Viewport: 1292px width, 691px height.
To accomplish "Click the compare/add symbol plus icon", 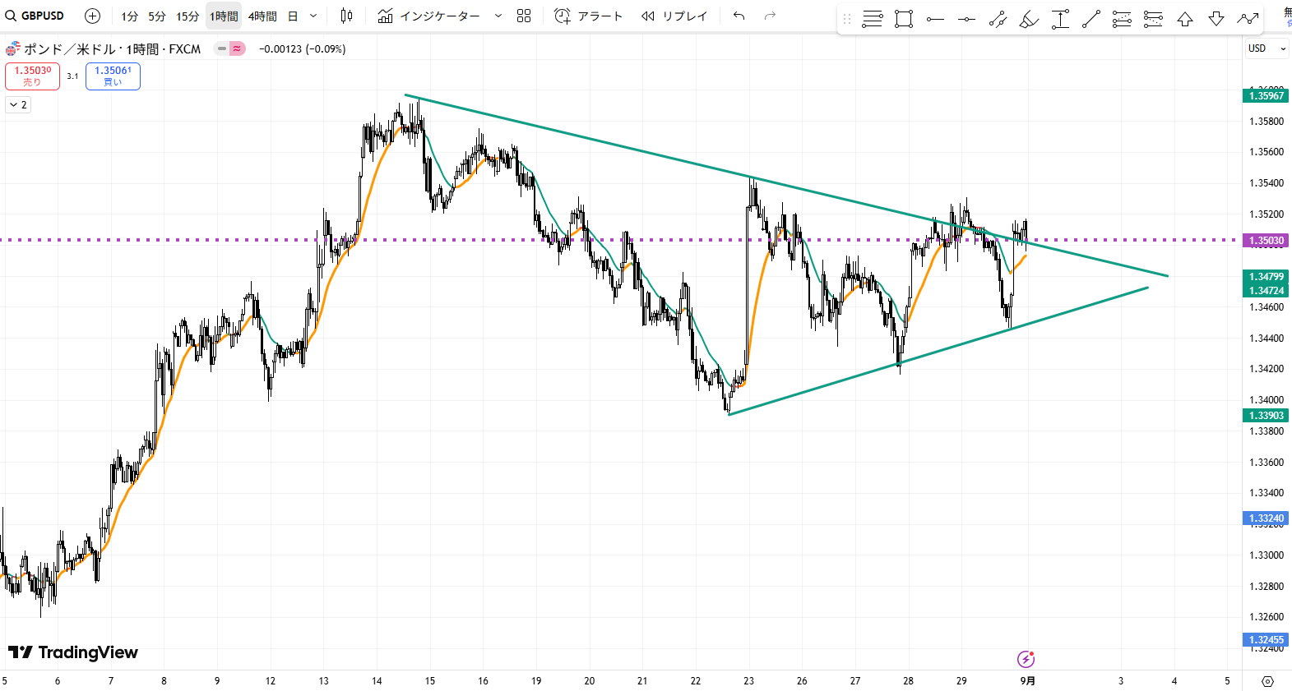I will [x=93, y=16].
